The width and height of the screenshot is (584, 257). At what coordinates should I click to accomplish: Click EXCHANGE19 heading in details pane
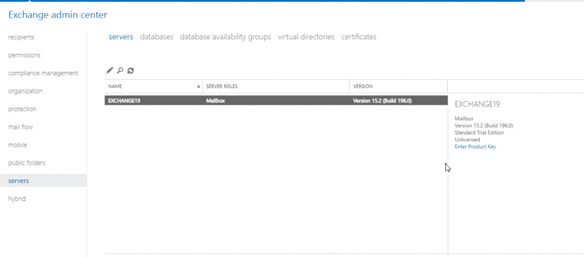click(477, 104)
